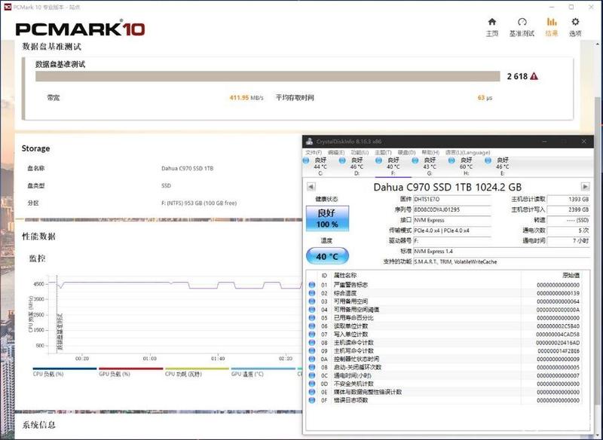Viewport: 603px width, 440px height.
Task: Open the 硬盘(D) menu in CrystalDiskInfo
Action: click(x=406, y=152)
